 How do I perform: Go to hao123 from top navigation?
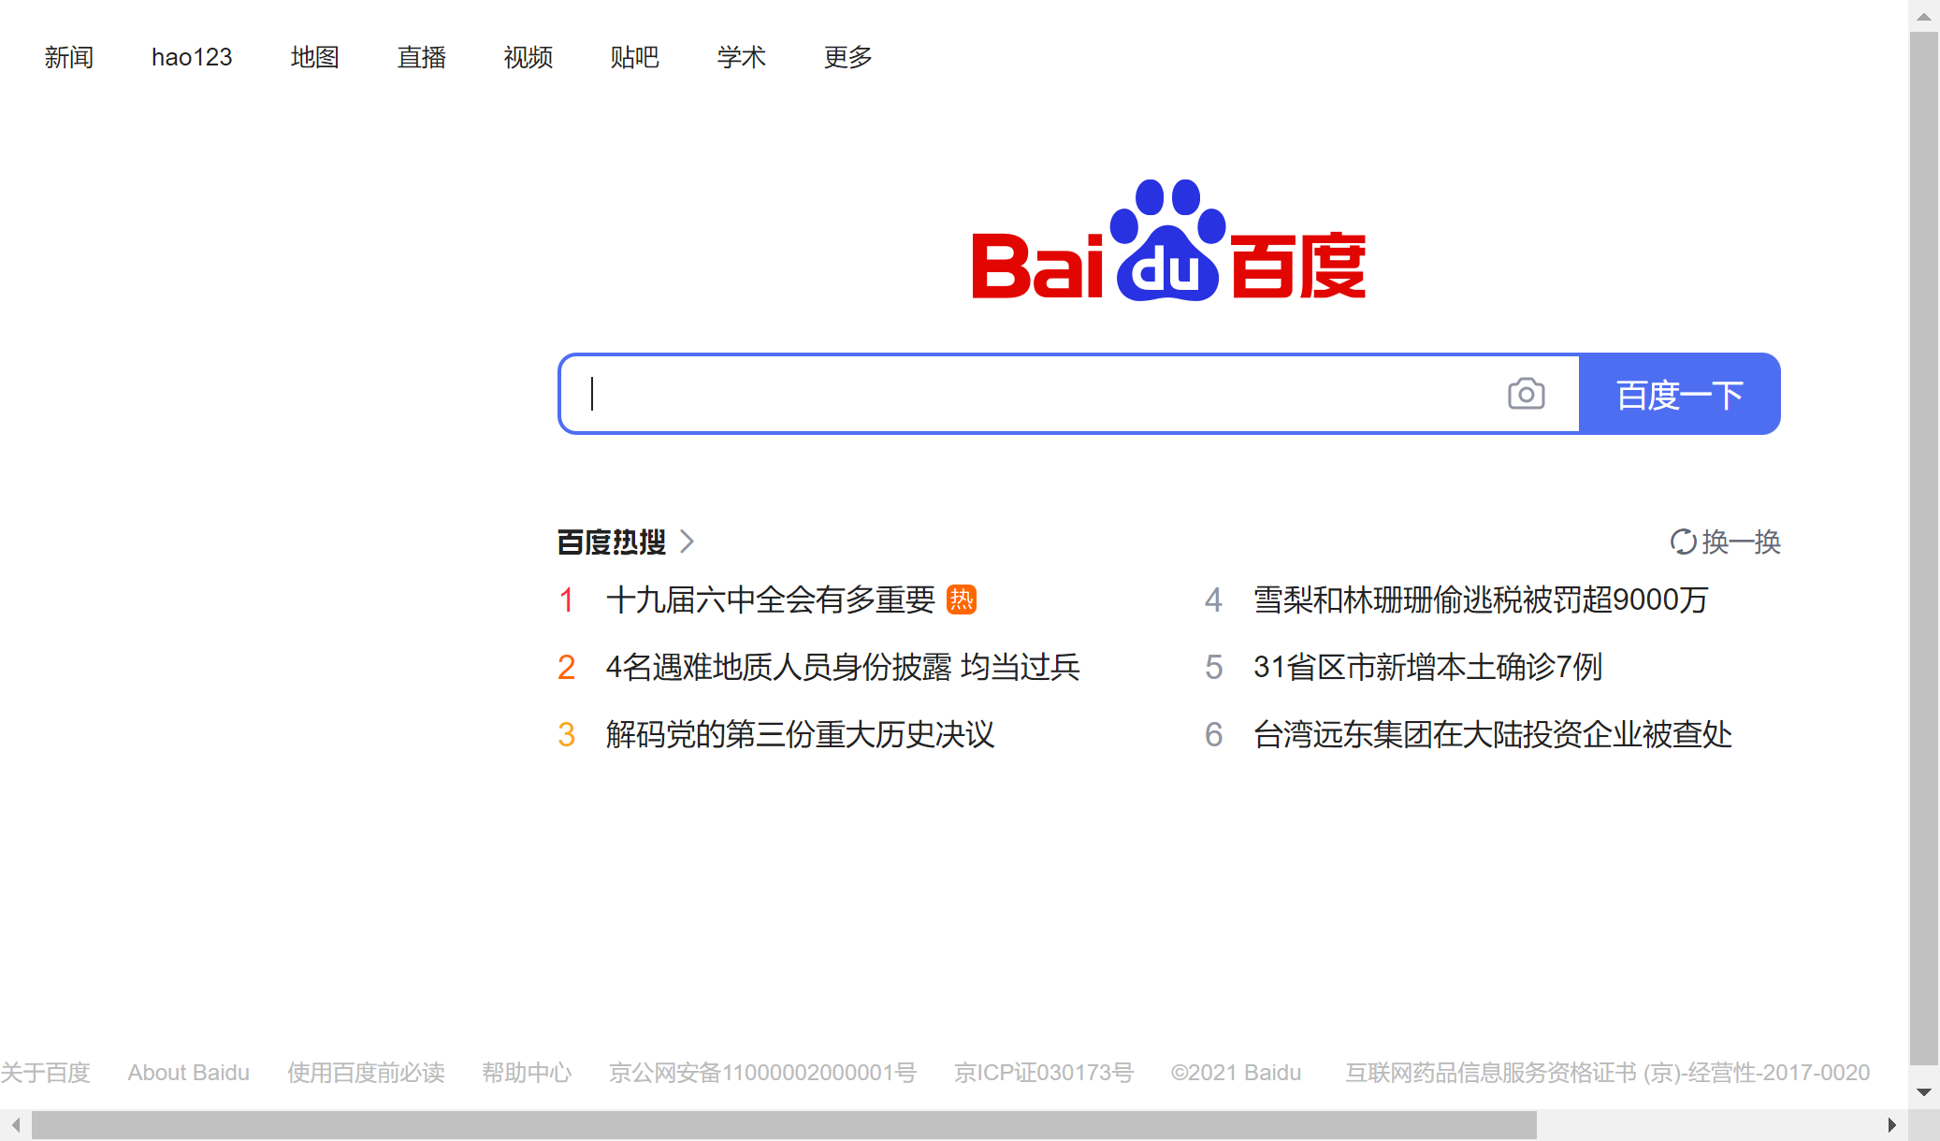[192, 57]
